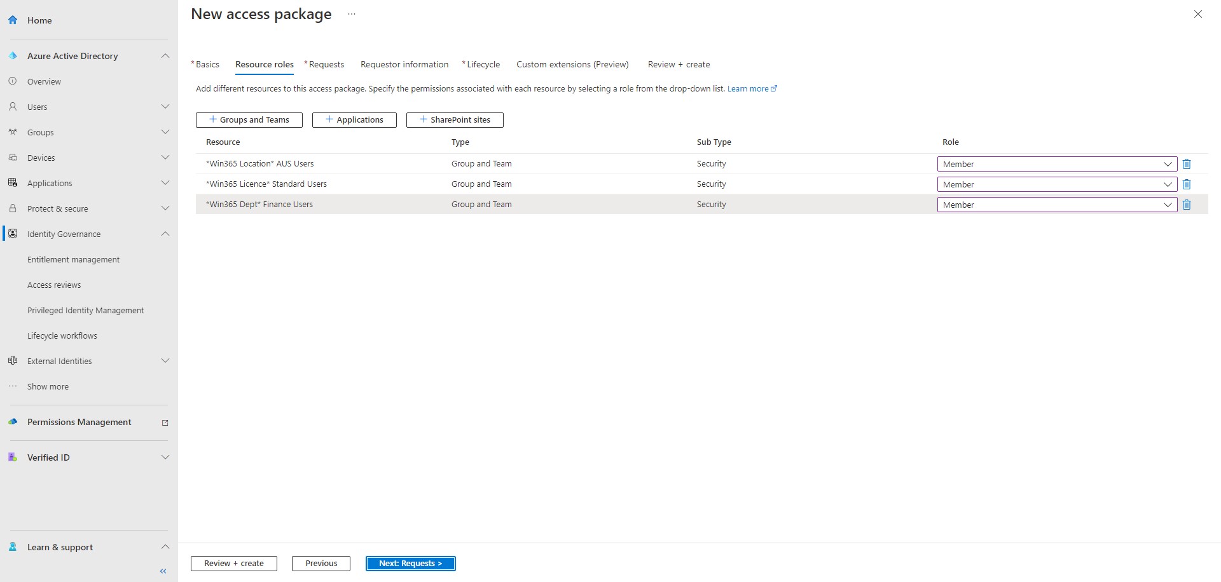Open Users from the sidebar icon
The height and width of the screenshot is (582, 1221).
click(13, 106)
